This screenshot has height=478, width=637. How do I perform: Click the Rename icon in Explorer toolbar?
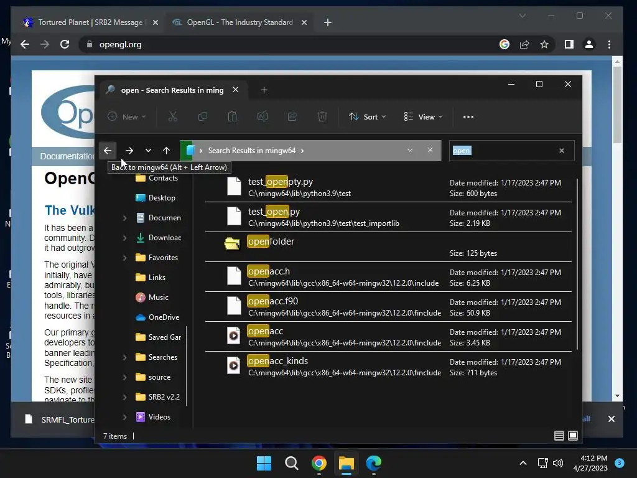click(x=263, y=117)
